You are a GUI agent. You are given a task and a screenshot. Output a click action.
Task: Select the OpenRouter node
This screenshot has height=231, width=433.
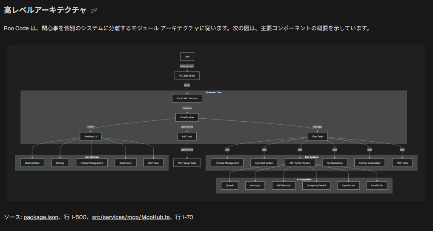click(348, 185)
